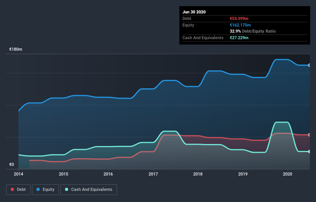Click the Jun 30 2020 tooltip date
The image size is (316, 202).
(x=194, y=12)
